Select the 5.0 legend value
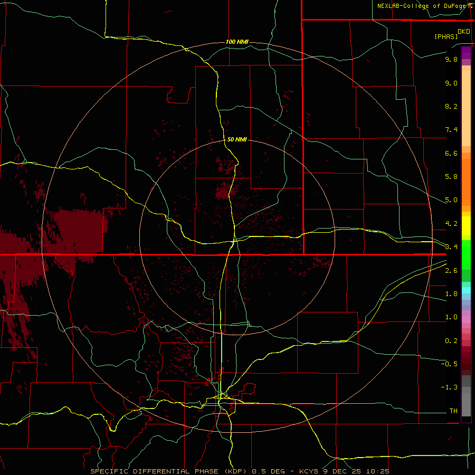Image resolution: width=475 pixels, height=475 pixels. click(451, 200)
